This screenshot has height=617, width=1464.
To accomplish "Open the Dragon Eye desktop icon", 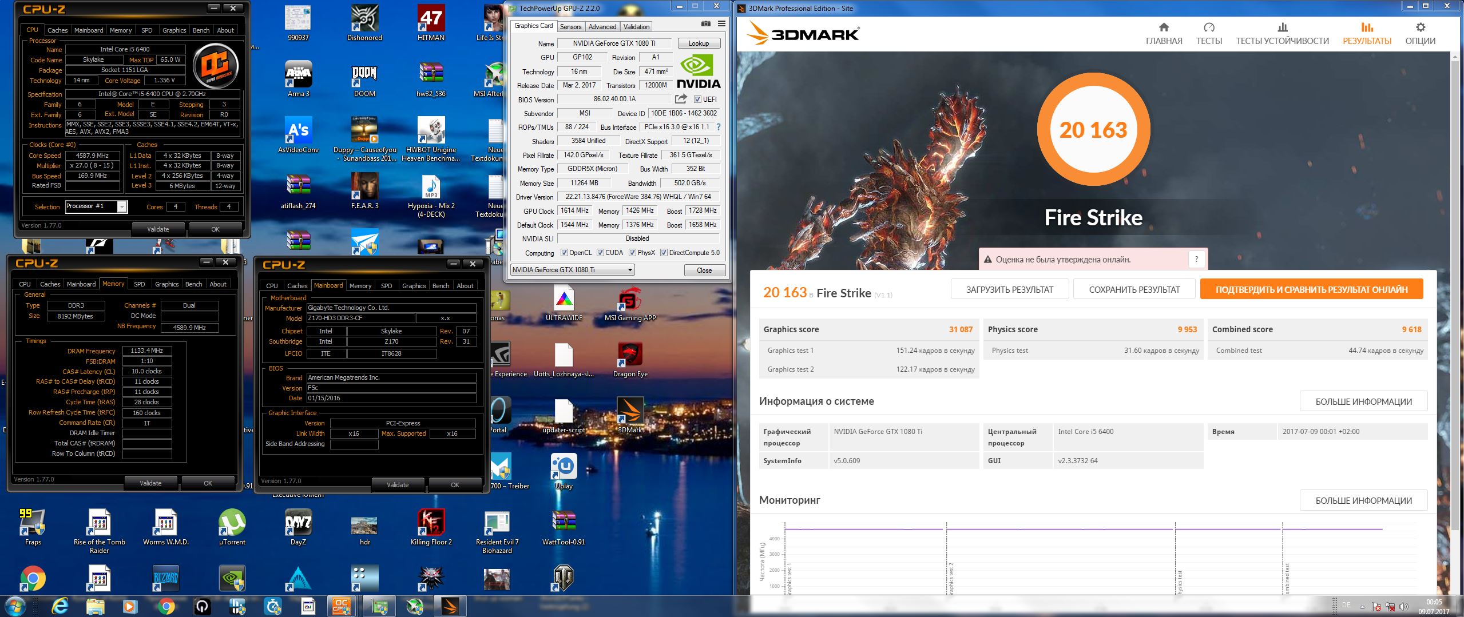I will point(630,359).
